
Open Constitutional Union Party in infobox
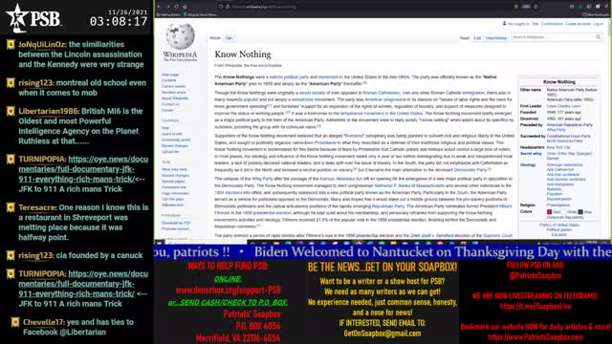coord(568,136)
